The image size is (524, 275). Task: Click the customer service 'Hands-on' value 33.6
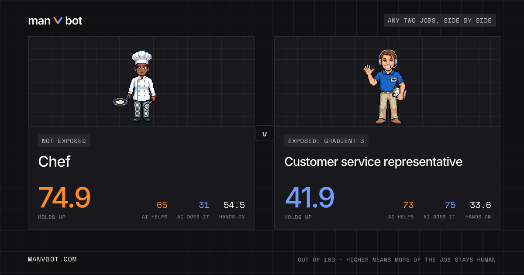pos(480,205)
